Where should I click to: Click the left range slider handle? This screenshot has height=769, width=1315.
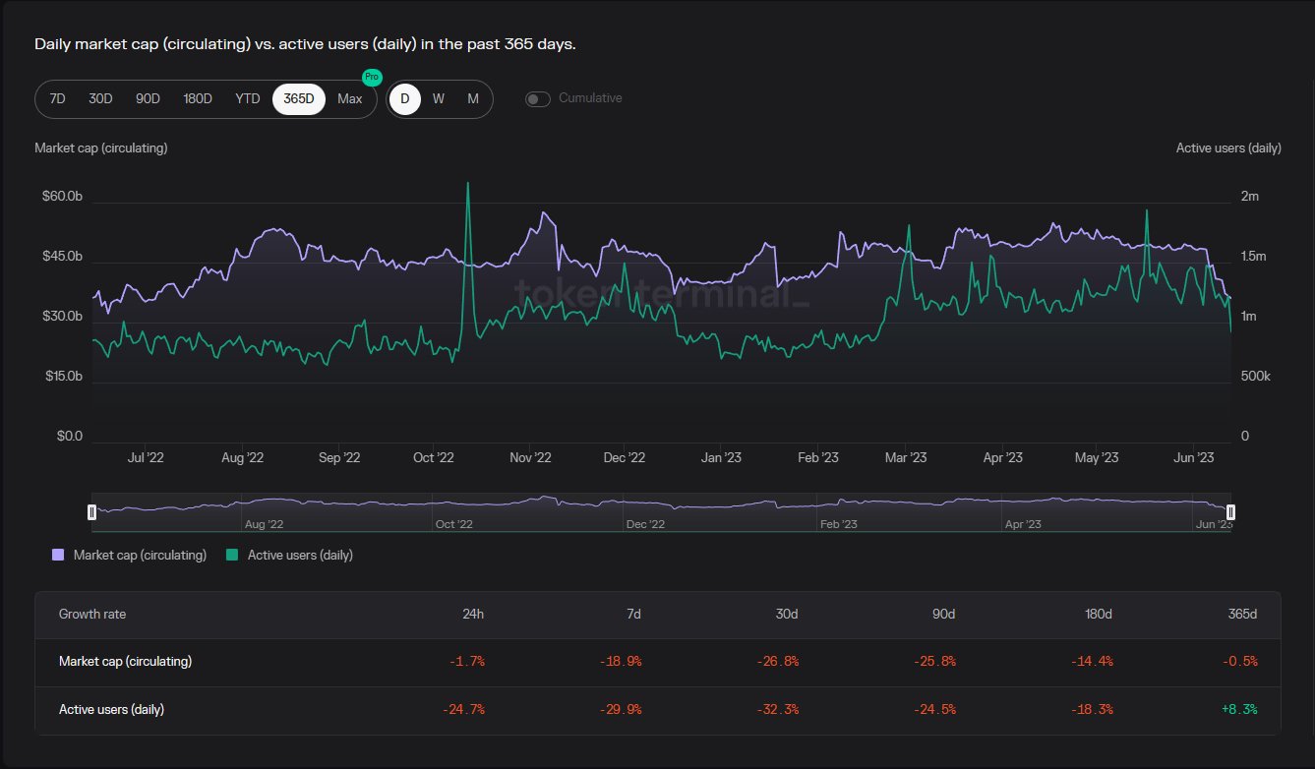pos(91,511)
